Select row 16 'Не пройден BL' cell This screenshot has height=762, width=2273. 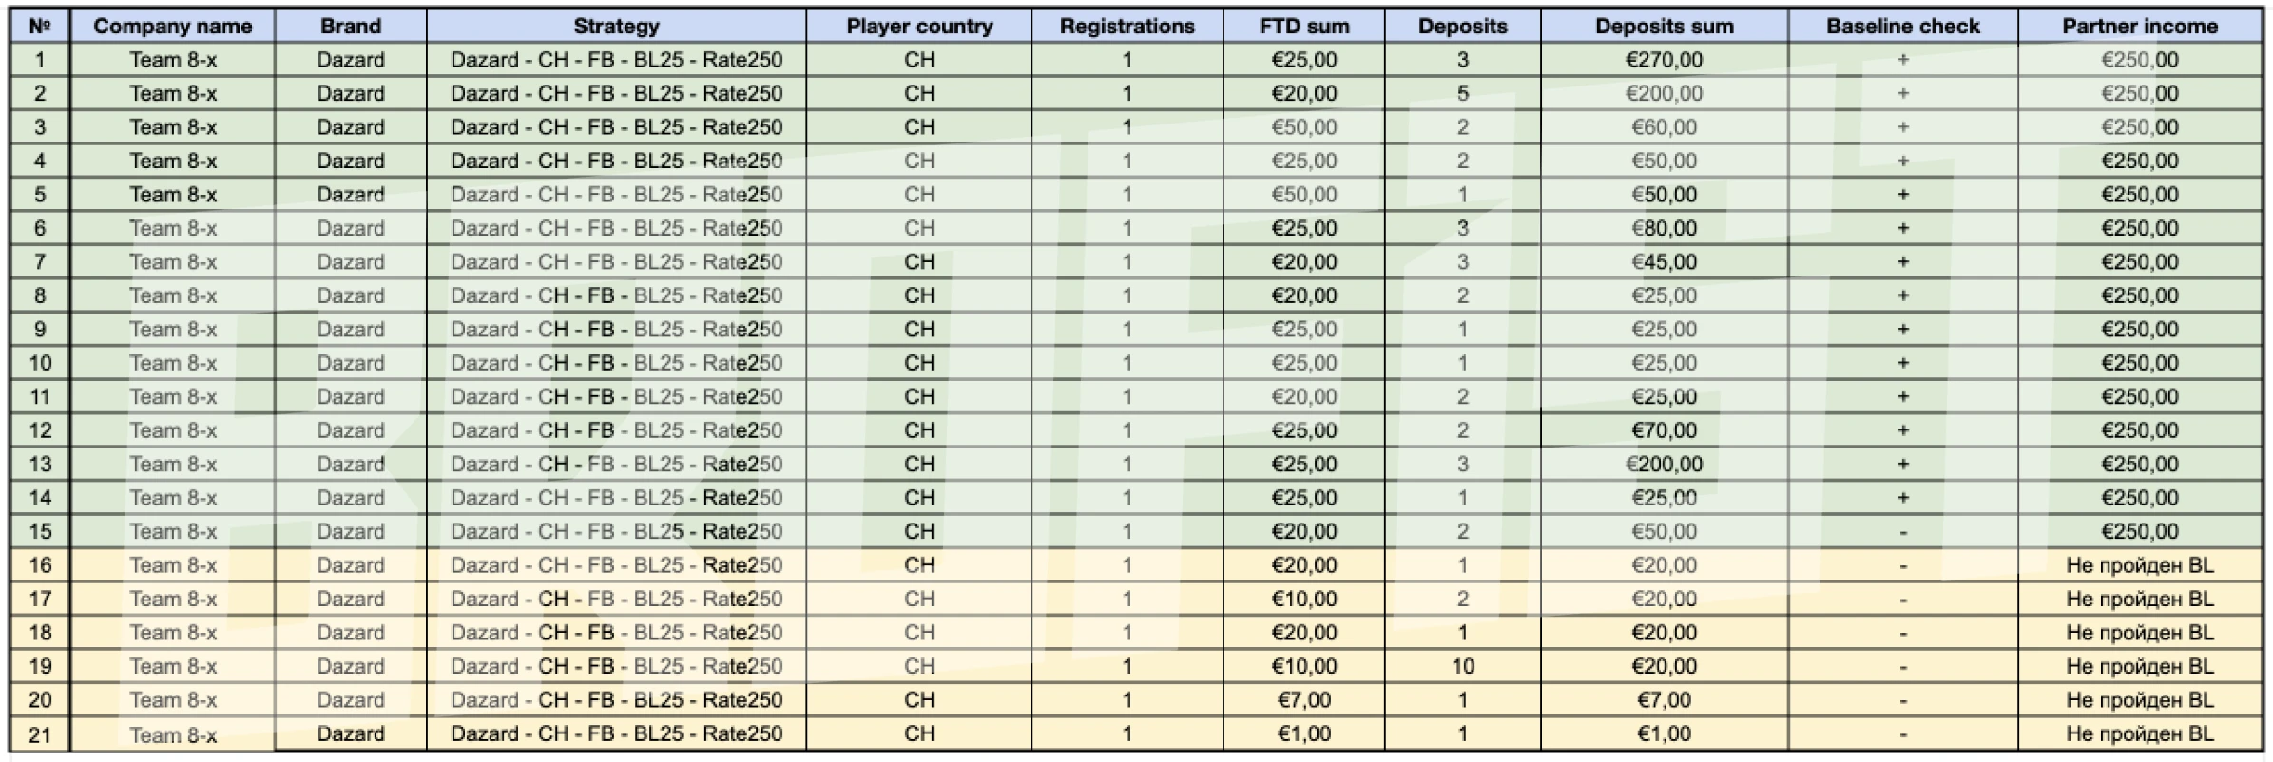2140,565
